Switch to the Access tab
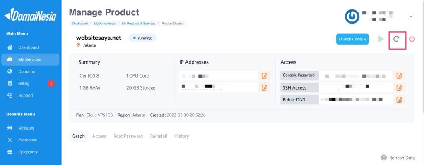Image resolution: width=424 pixels, height=165 pixels. (x=99, y=136)
